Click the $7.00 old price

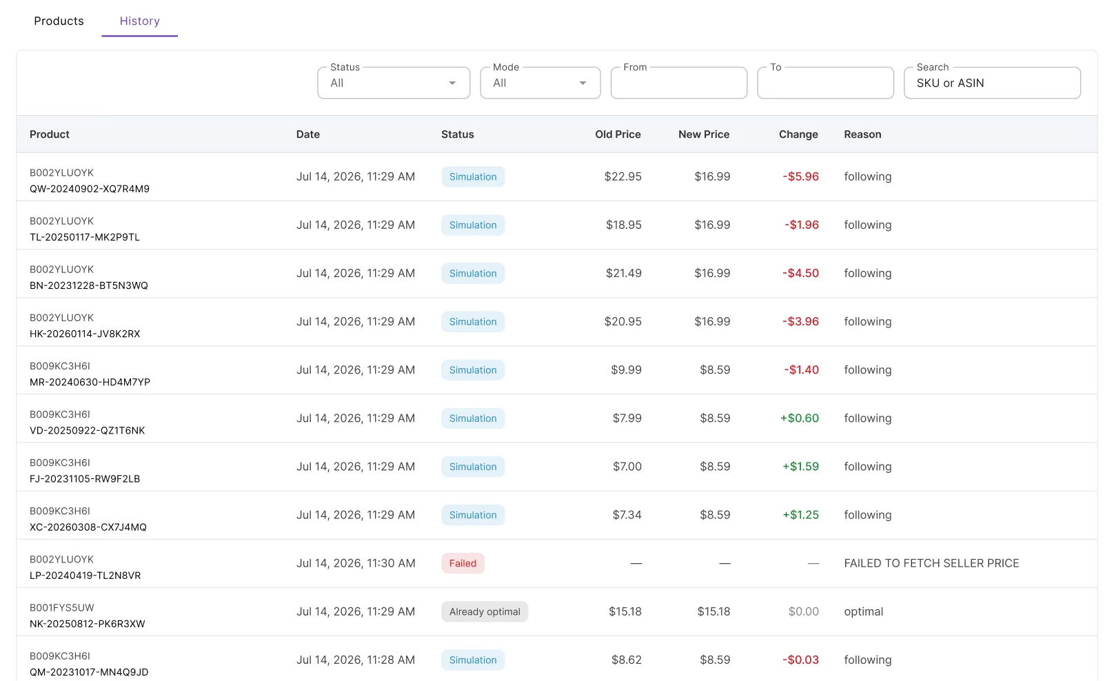click(x=627, y=466)
